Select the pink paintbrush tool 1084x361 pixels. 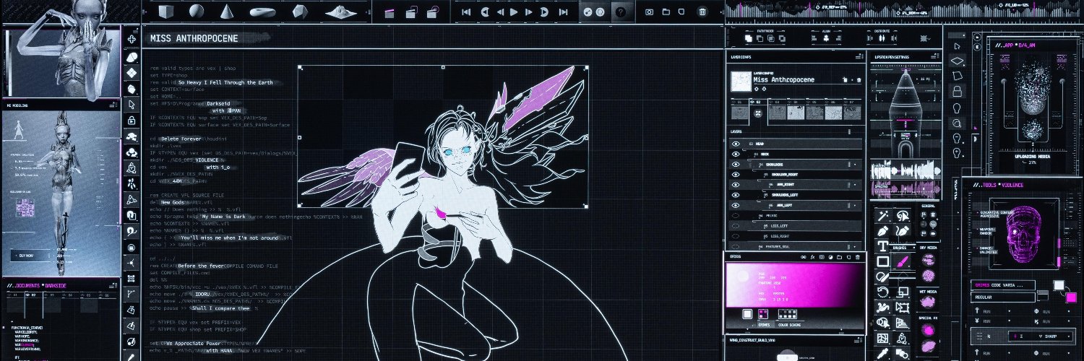coord(902,261)
